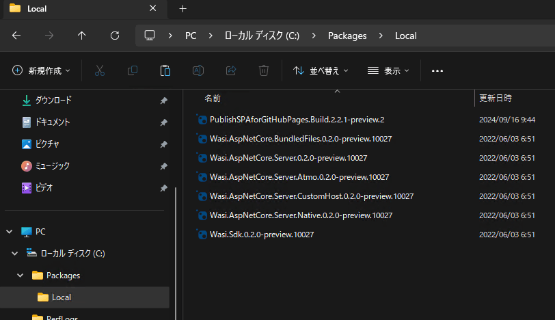This screenshot has height=320, width=555.
Task: Select Local folder in the tree
Action: tap(85, 297)
